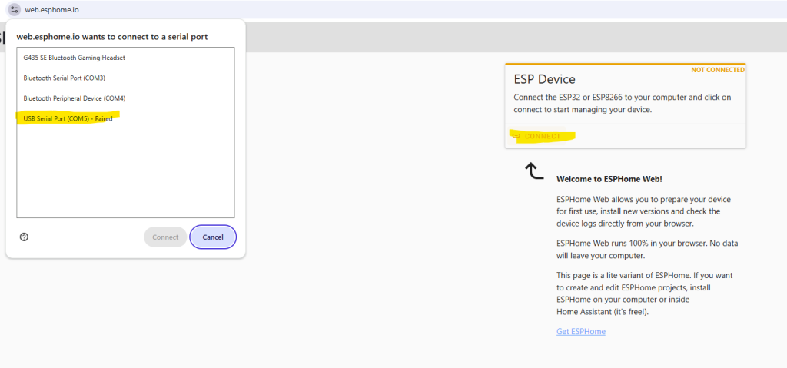Select G435 SE Bluetooth Gaming Headset

(x=125, y=58)
